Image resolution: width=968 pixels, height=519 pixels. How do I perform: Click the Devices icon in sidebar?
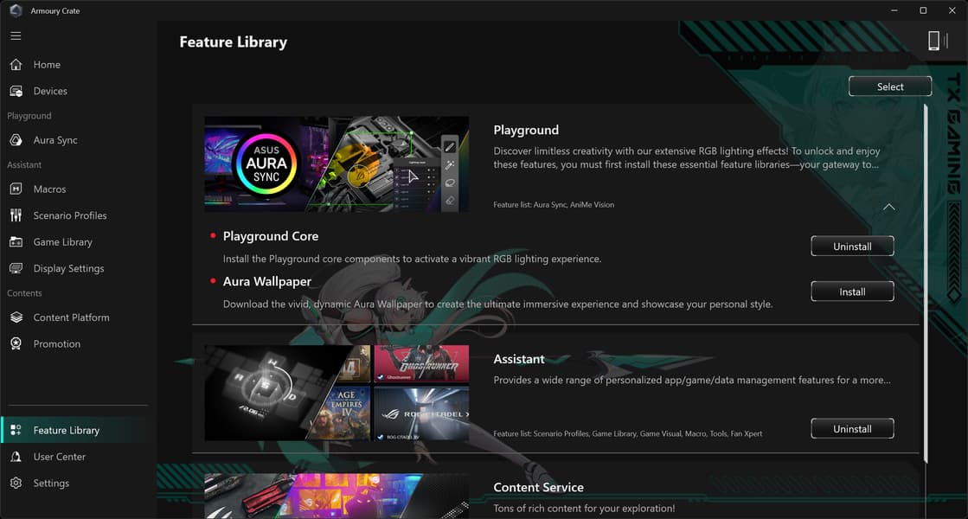point(16,91)
